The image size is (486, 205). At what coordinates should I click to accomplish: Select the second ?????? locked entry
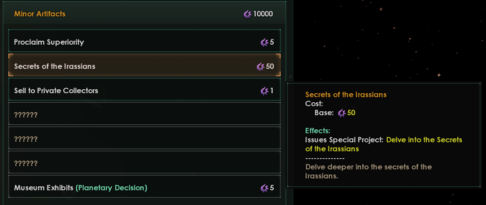[x=145, y=138]
